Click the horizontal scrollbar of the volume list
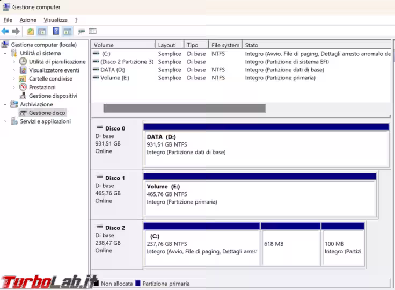The height and width of the screenshot is (290, 395). (x=184, y=108)
